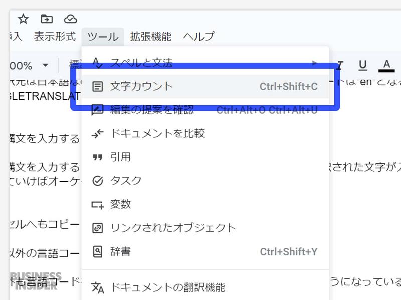Toggle italic formatting button
Viewport: 401px width, 300px height.
pyautogui.click(x=339, y=66)
